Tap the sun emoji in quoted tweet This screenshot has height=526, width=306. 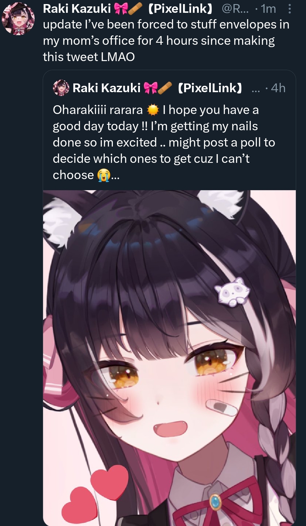[x=153, y=110]
